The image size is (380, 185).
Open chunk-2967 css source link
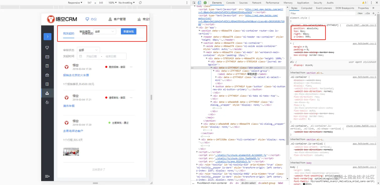[x=361, y=25]
